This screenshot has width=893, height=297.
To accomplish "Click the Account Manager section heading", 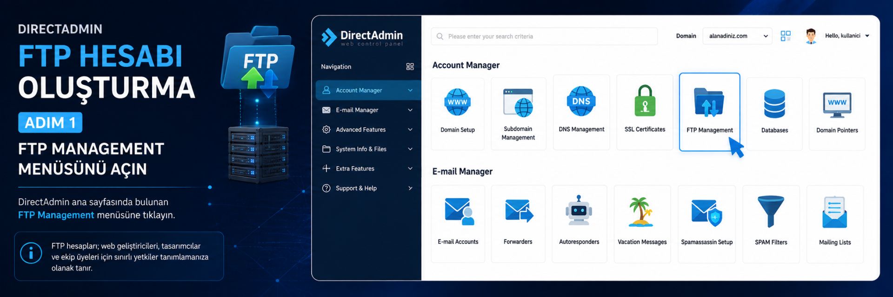I will pos(466,65).
